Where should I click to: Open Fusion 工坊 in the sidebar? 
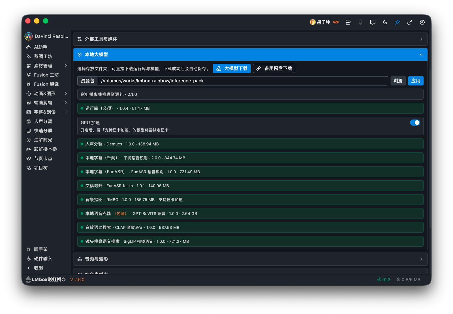pyautogui.click(x=47, y=75)
